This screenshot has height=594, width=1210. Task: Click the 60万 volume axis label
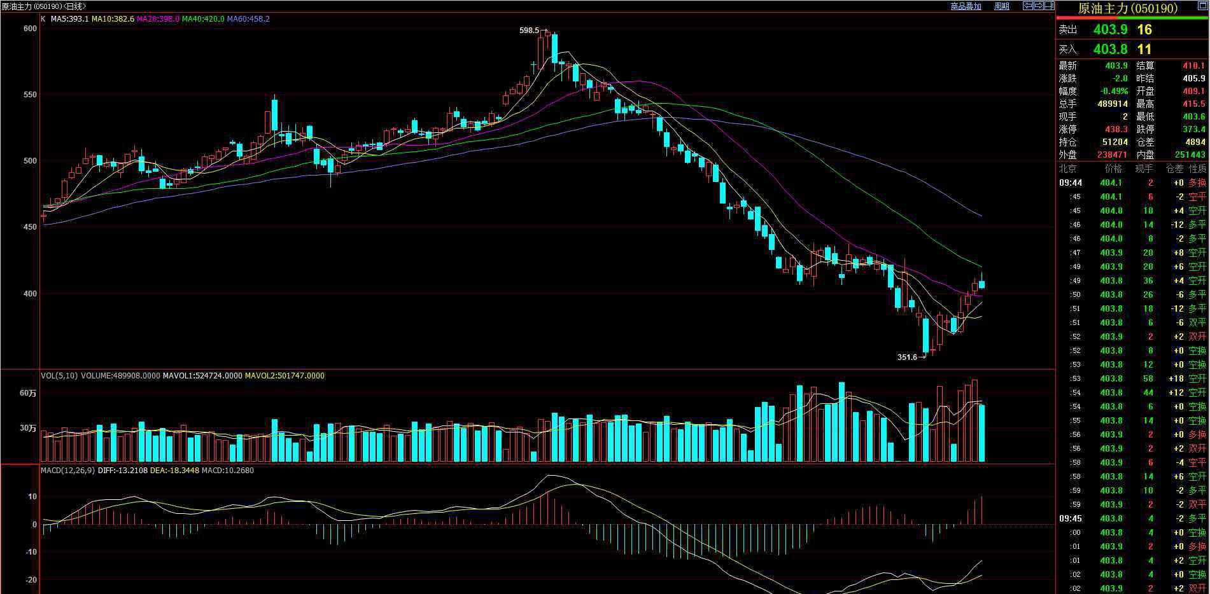(28, 394)
